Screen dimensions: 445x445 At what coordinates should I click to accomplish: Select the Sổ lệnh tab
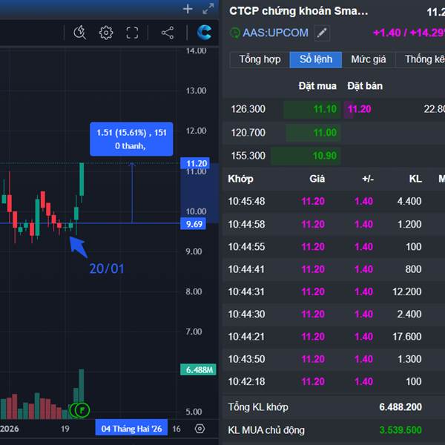pos(315,59)
